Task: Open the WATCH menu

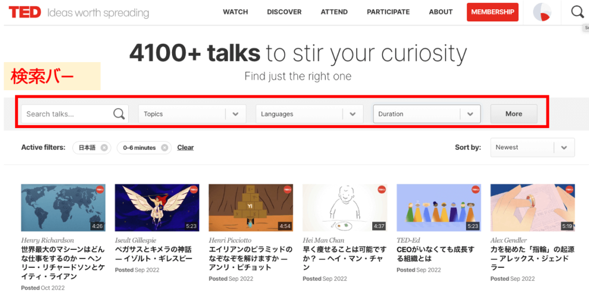Action: 235,12
